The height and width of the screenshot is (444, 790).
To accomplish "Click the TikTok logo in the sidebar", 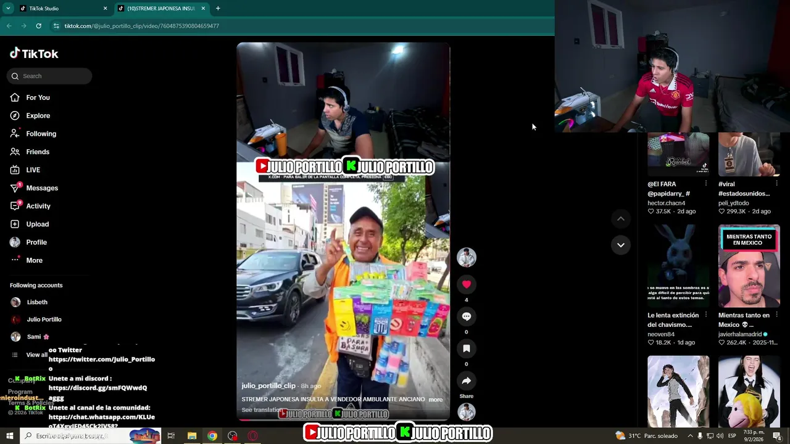I will (34, 54).
